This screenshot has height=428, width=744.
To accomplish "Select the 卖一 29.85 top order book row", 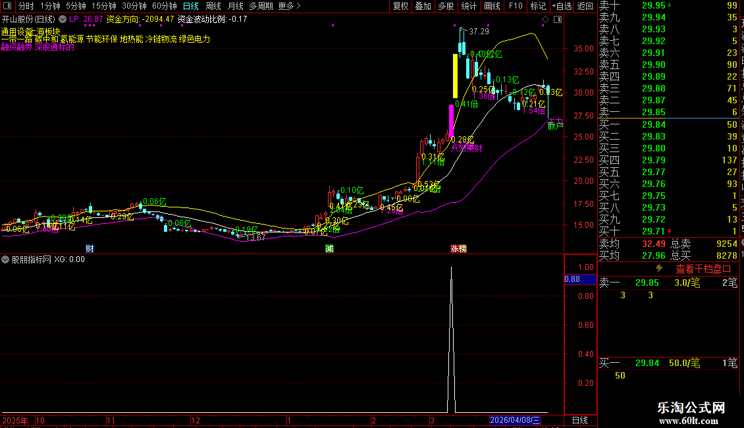I will click(x=668, y=113).
